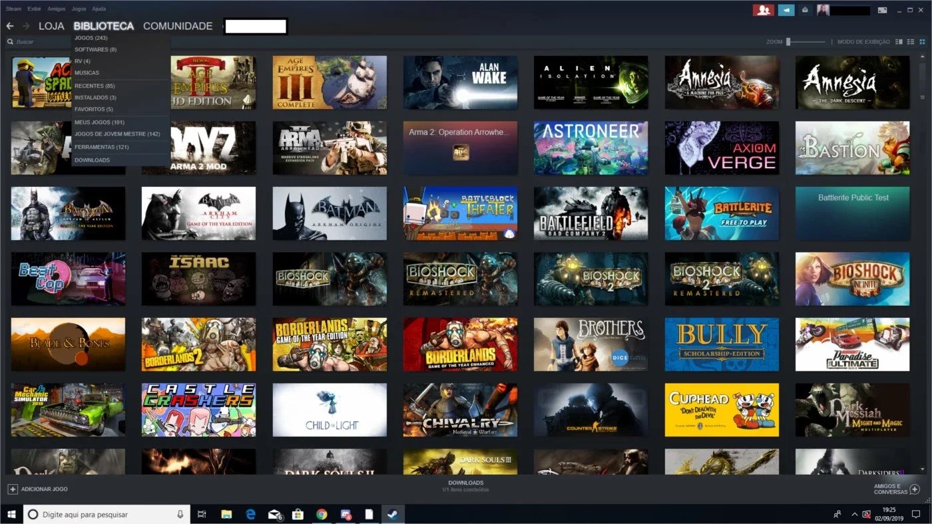932x524 pixels.
Task: Click the search magnifier icon
Action: tap(10, 42)
